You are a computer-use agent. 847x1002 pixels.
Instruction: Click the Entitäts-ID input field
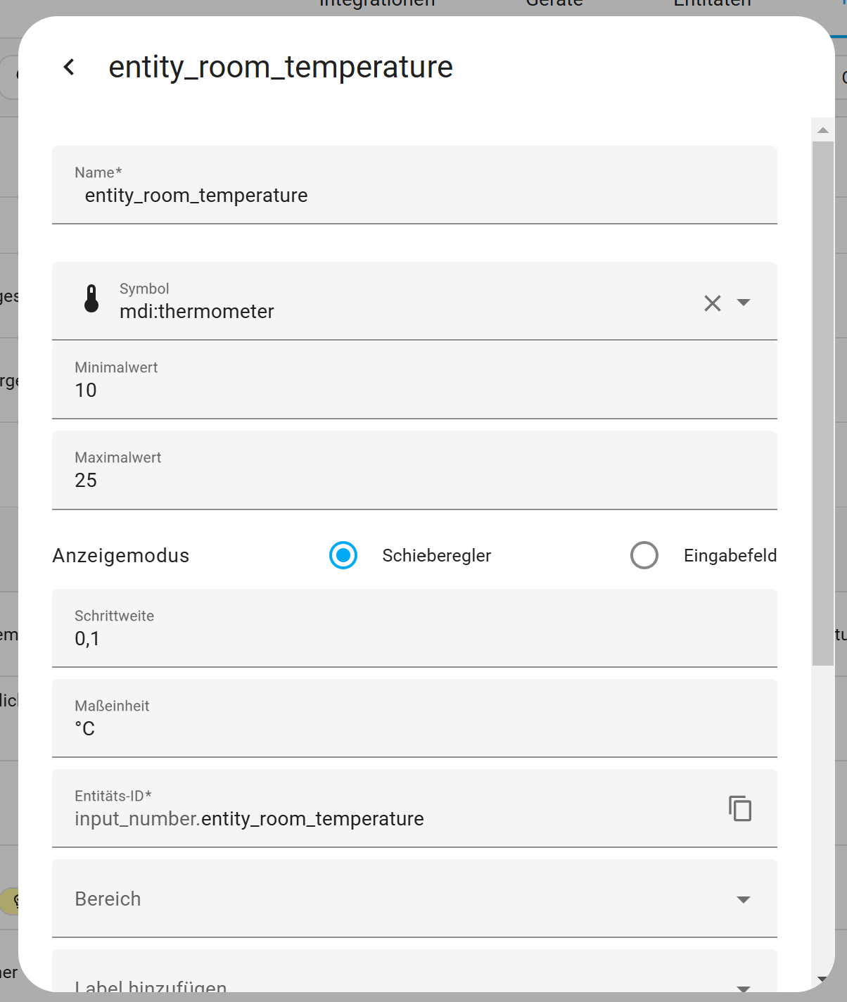point(394,818)
